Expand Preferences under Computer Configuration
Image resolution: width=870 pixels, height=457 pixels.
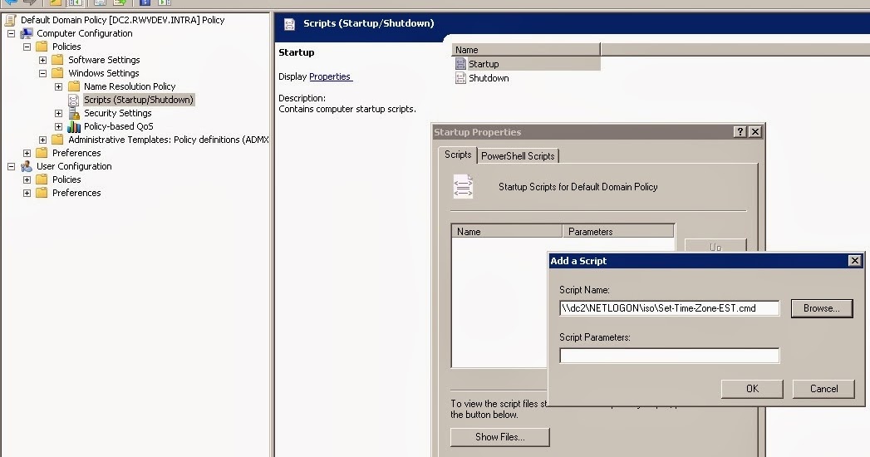click(x=27, y=153)
